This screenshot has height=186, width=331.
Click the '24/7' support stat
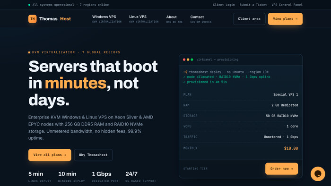131,174
